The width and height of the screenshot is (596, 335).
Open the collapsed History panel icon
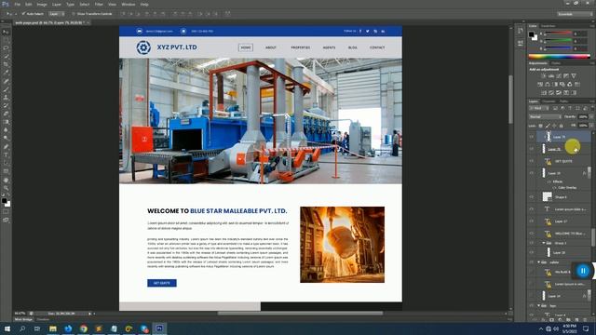click(520, 31)
